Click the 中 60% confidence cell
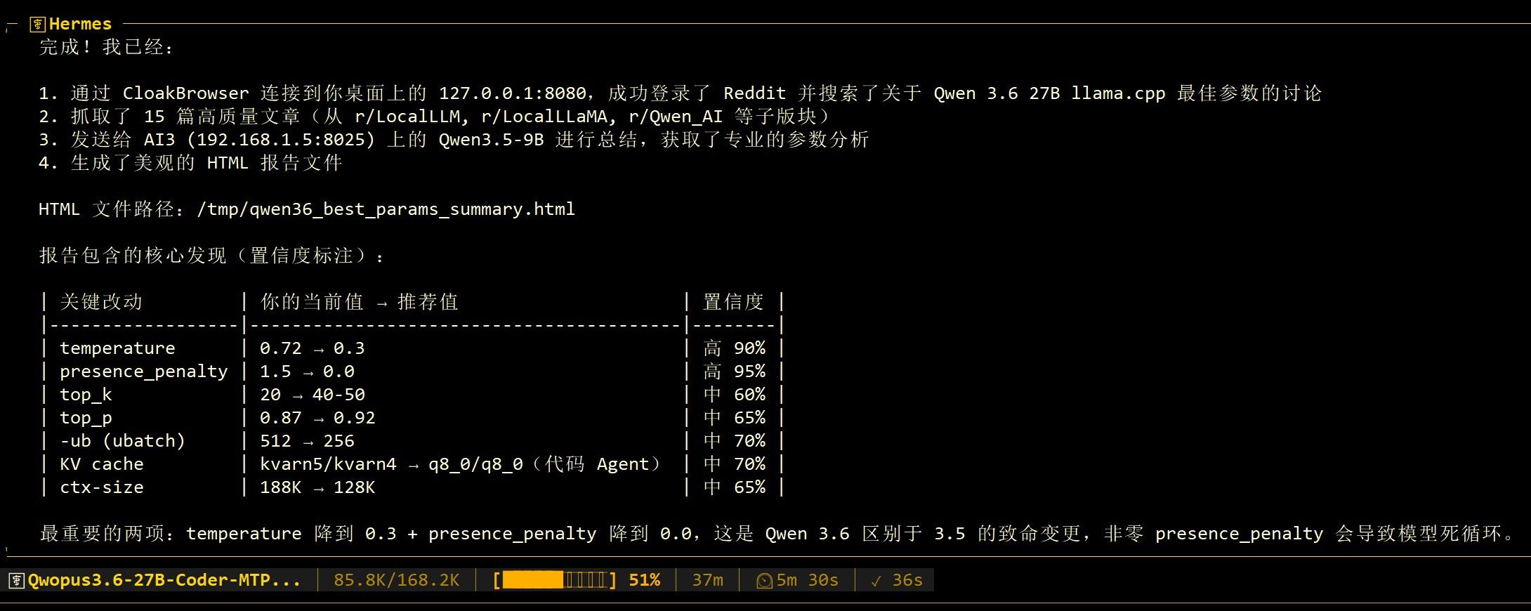 coord(734,395)
